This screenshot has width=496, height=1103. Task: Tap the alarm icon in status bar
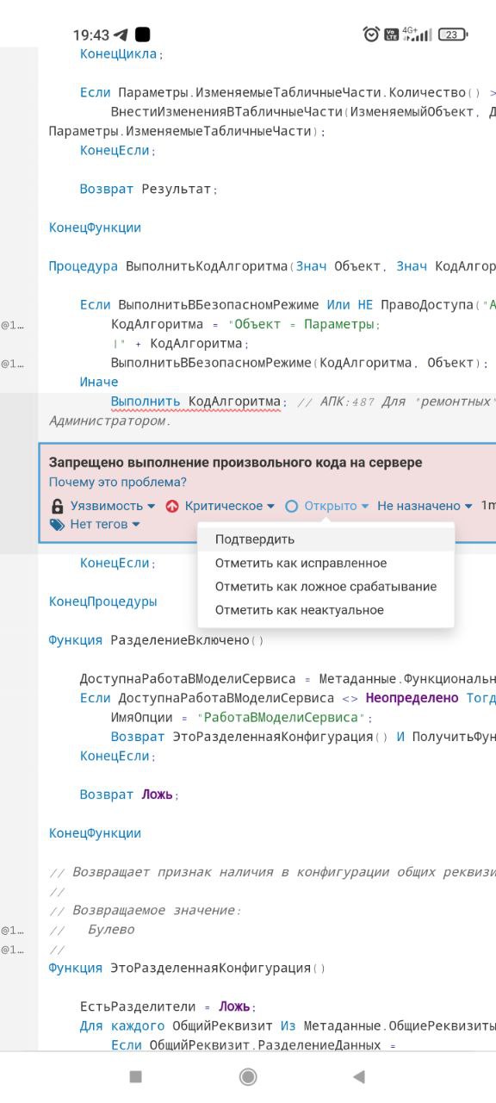coord(371,34)
